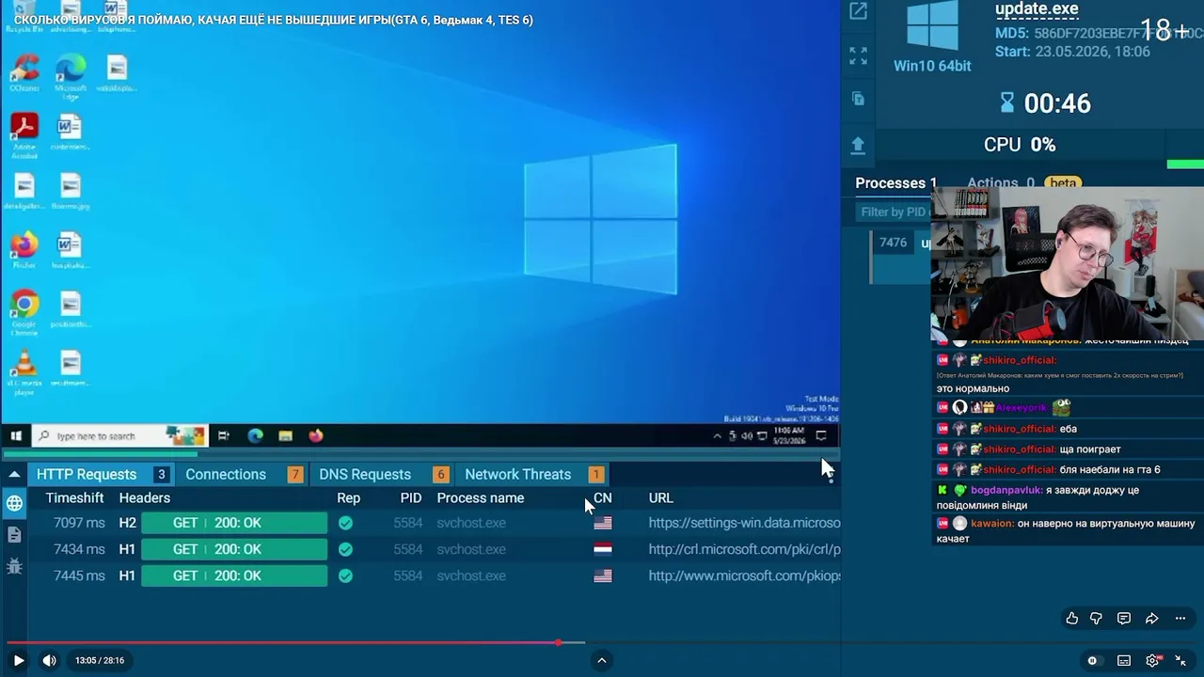Open the settings-win.data.microsoft URL
Viewport: 1204px width, 677px height.
[744, 523]
